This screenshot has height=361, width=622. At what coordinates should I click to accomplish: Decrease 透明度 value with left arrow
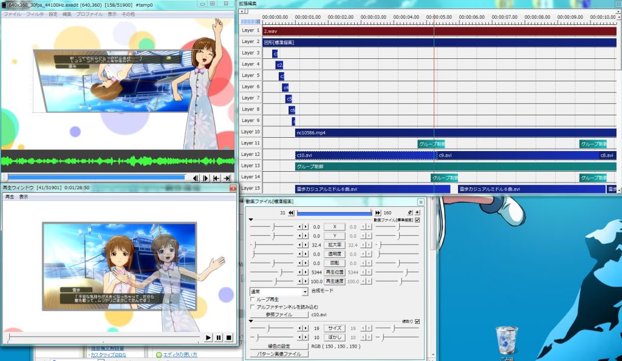(300, 254)
